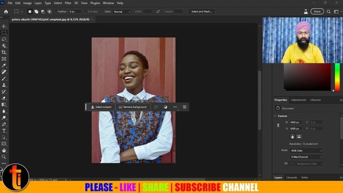Select the Brush tool
Viewport: 343px width, 193px height.
4,79
